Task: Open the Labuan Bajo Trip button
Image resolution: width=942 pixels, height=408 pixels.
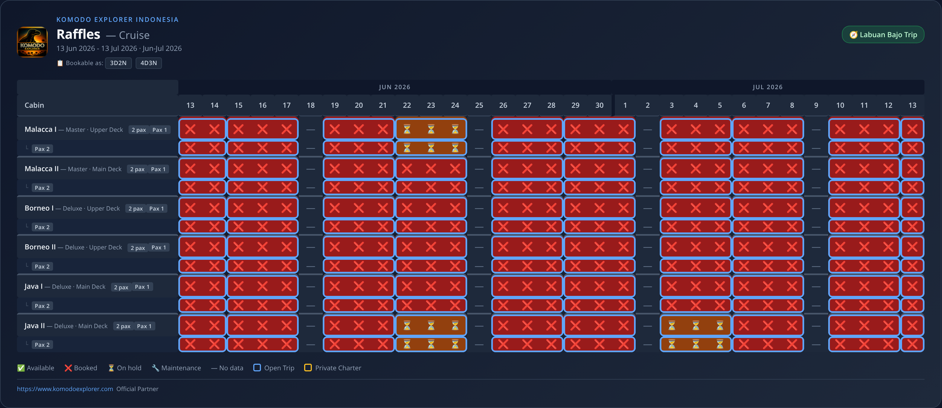Action: click(x=883, y=35)
